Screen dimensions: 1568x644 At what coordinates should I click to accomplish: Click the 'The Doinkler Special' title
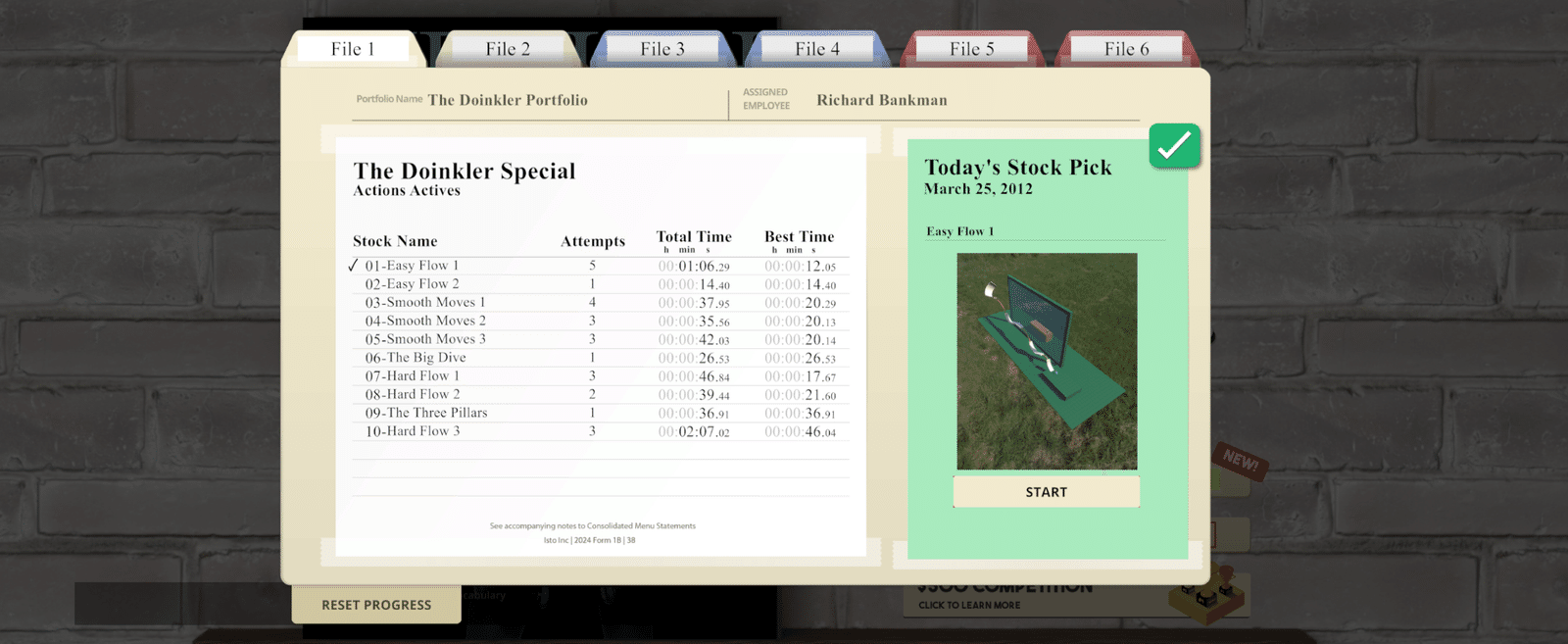click(x=465, y=172)
